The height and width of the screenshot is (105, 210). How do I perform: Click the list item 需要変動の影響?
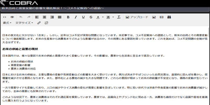click(21, 65)
